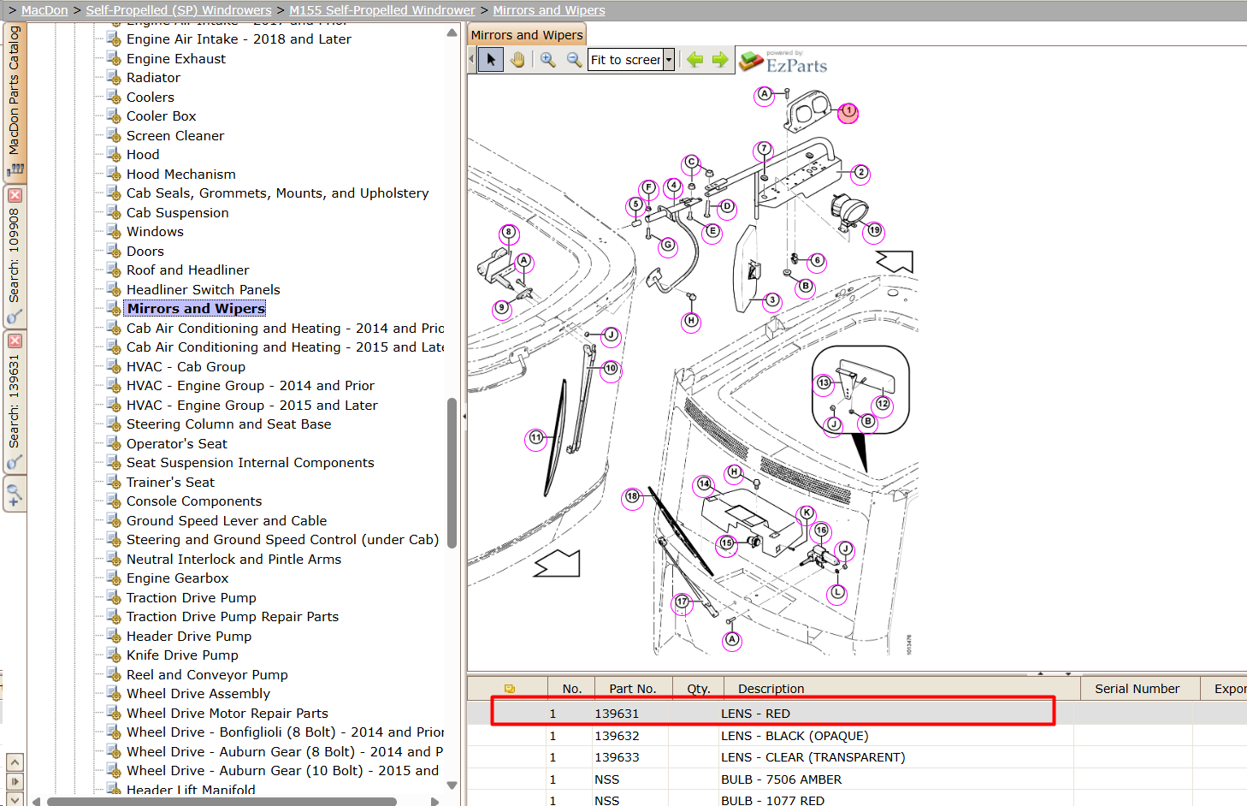Click the cart icon in the parts table header
The height and width of the screenshot is (806, 1247).
[510, 689]
